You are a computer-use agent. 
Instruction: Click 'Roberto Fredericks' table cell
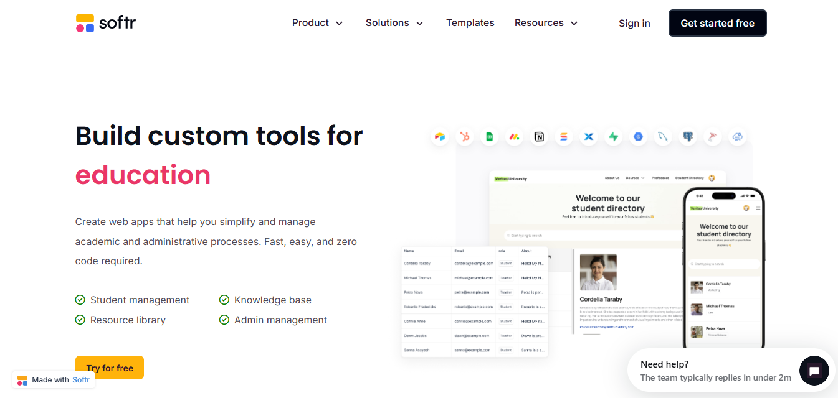coord(420,307)
